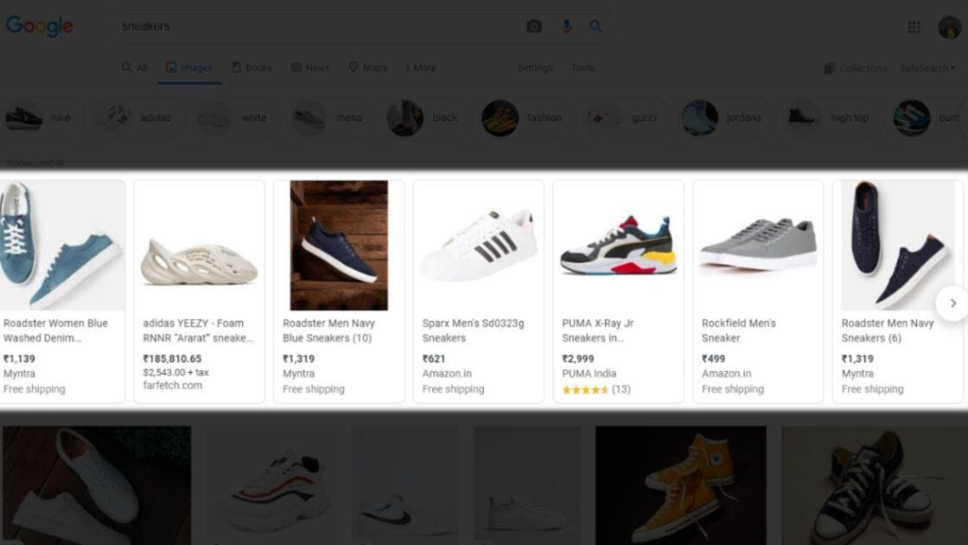The image size is (968, 545).
Task: Open the Settings menu
Action: [x=535, y=67]
